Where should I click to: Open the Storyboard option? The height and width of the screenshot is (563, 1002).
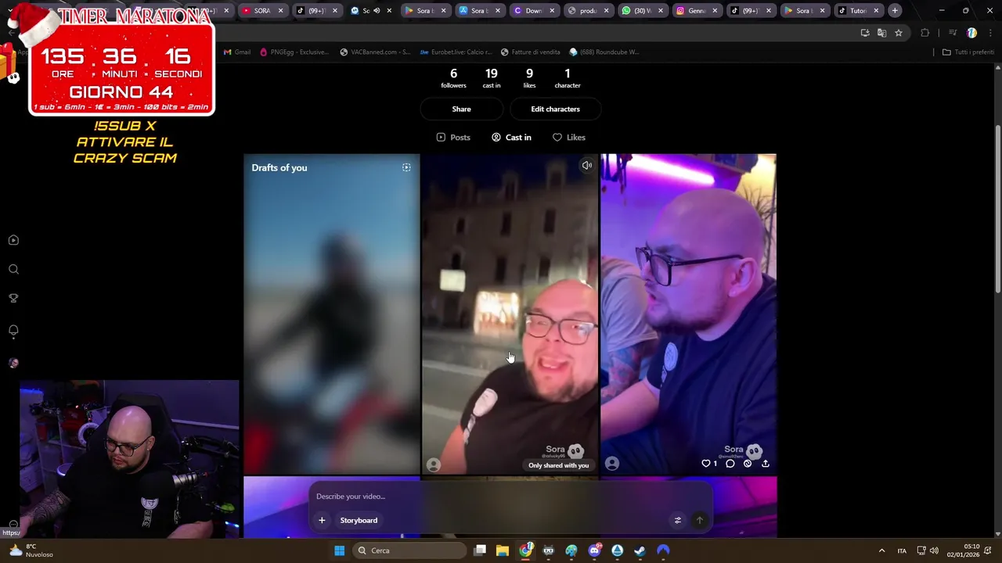(359, 520)
